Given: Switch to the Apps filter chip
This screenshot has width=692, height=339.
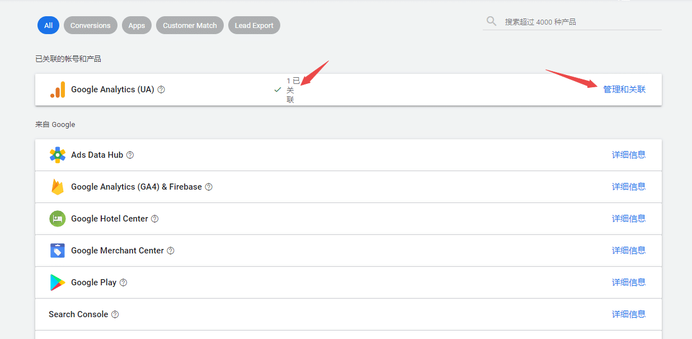Looking at the screenshot, I should point(136,25).
